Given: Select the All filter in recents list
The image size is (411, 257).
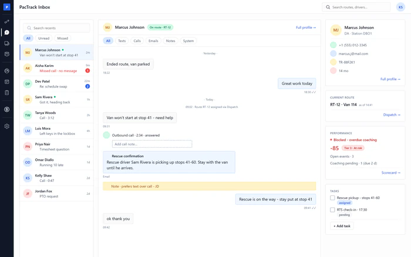Looking at the screenshot, I should click(28, 38).
